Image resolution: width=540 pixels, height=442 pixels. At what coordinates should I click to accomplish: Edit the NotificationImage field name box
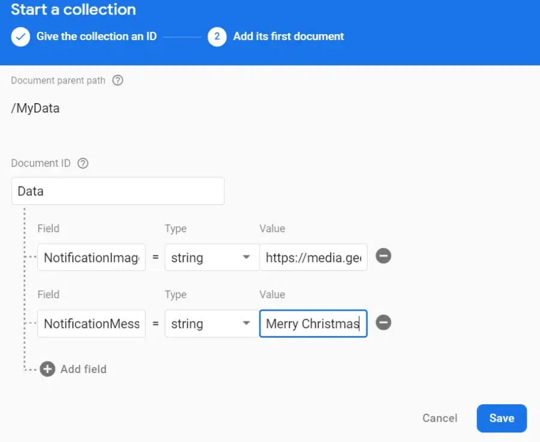click(x=91, y=258)
